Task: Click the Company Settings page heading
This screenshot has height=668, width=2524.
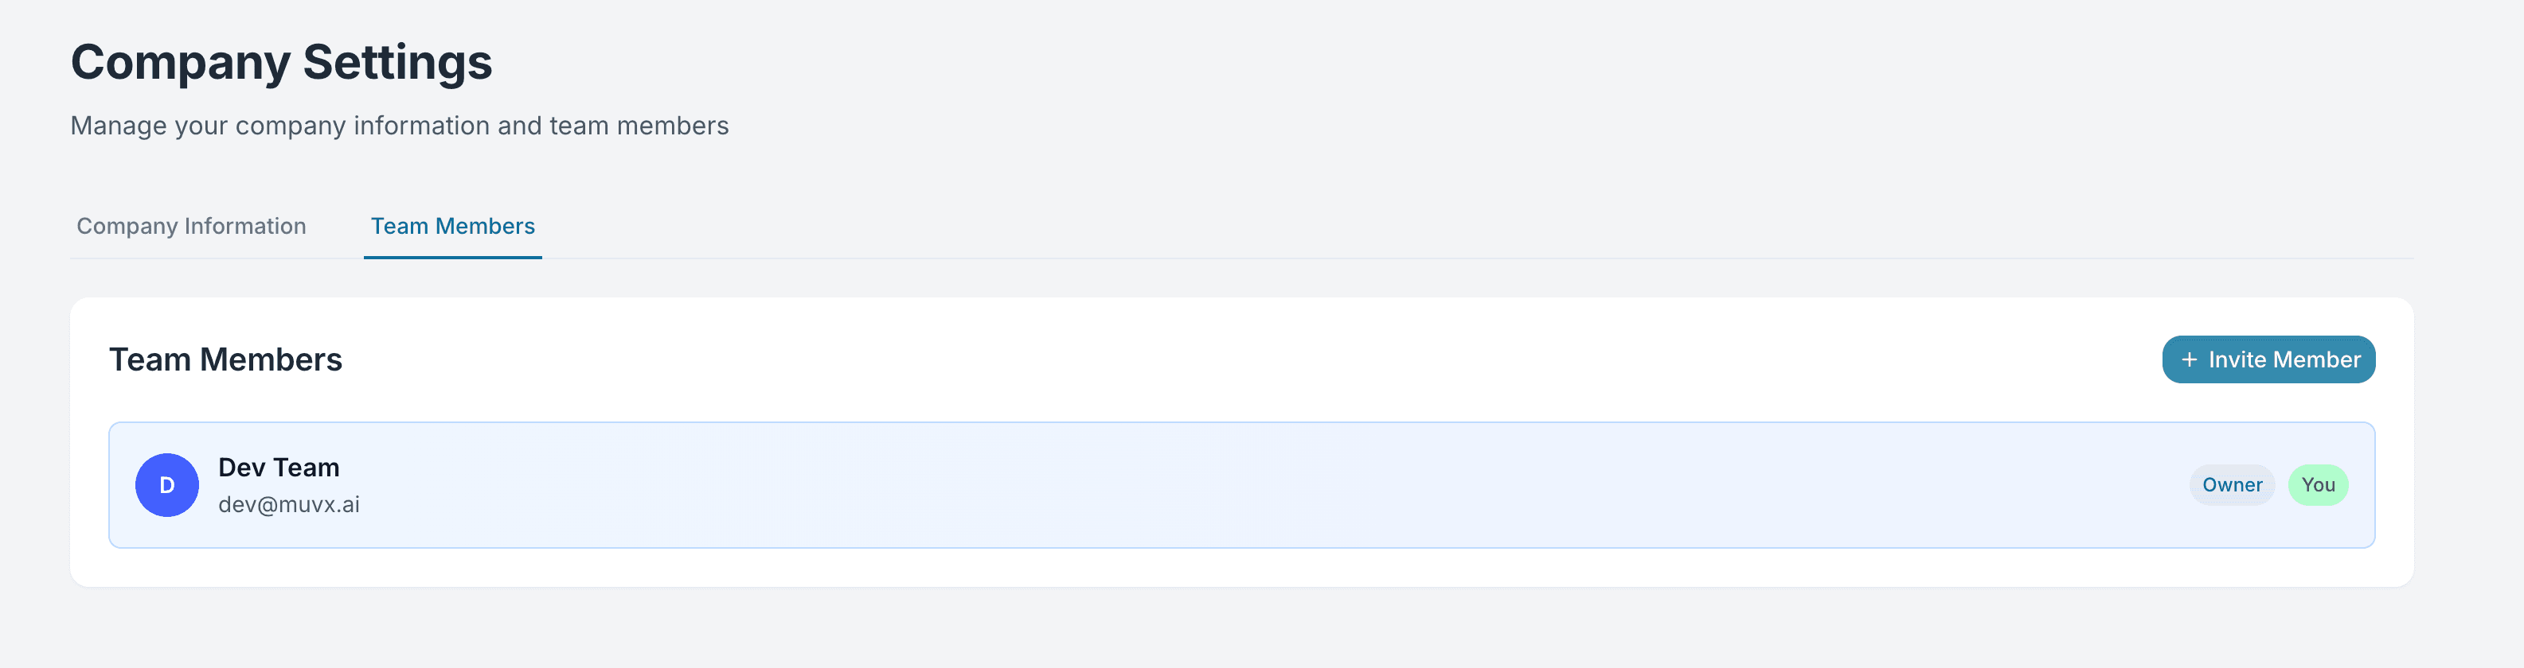Action: [x=281, y=63]
